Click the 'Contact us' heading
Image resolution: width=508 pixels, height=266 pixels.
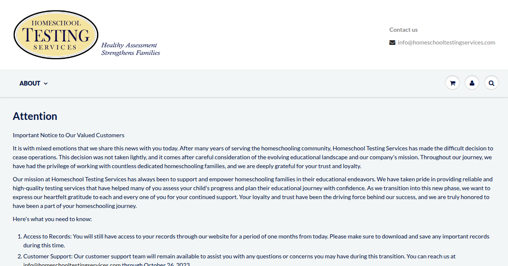403,30
